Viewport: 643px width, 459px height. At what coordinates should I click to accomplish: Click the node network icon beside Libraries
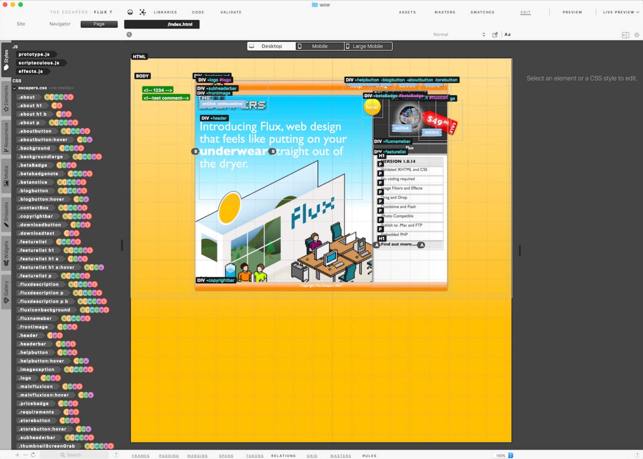tap(143, 12)
